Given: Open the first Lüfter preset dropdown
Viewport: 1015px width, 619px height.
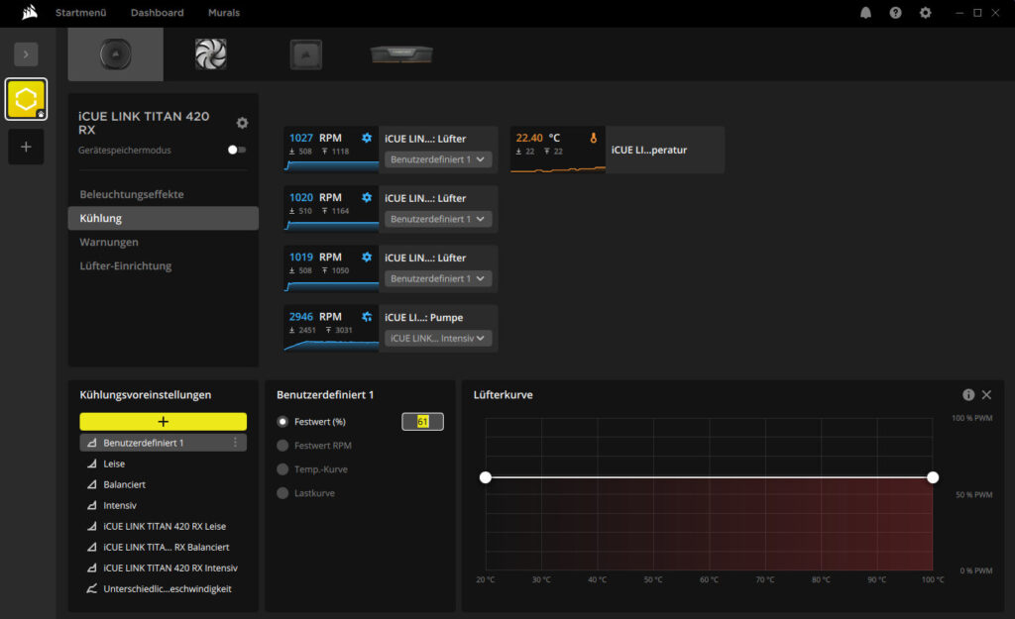Looking at the screenshot, I should point(438,159).
